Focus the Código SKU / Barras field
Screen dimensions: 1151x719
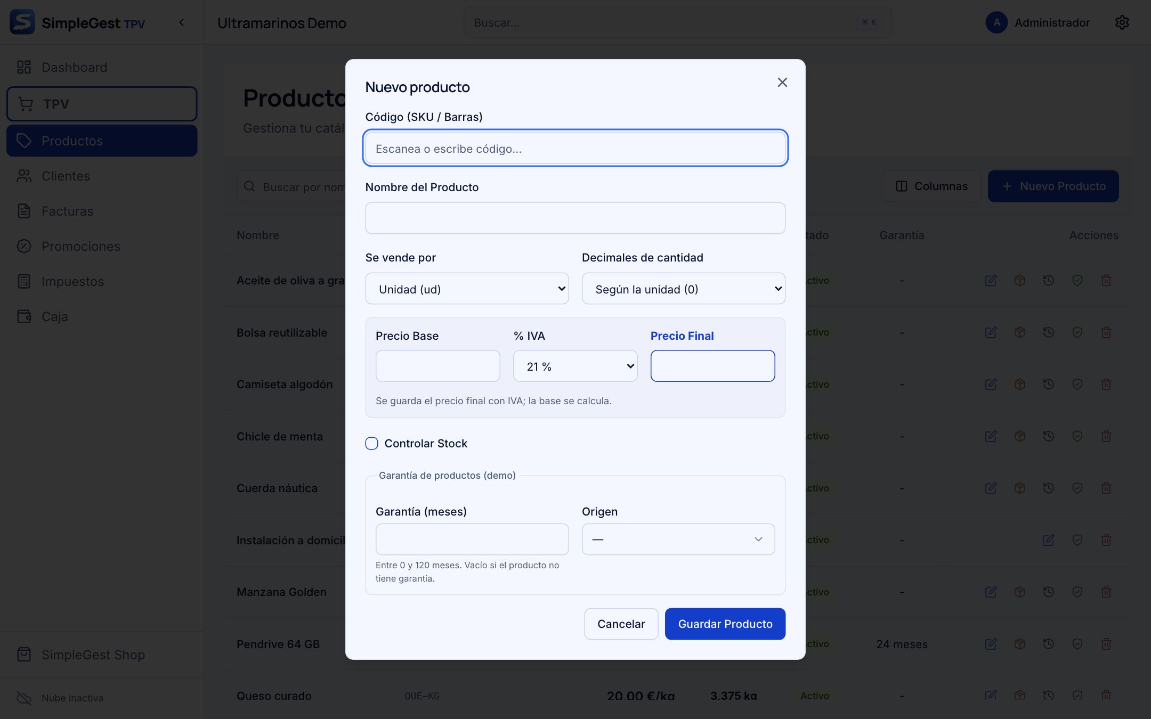pos(575,148)
